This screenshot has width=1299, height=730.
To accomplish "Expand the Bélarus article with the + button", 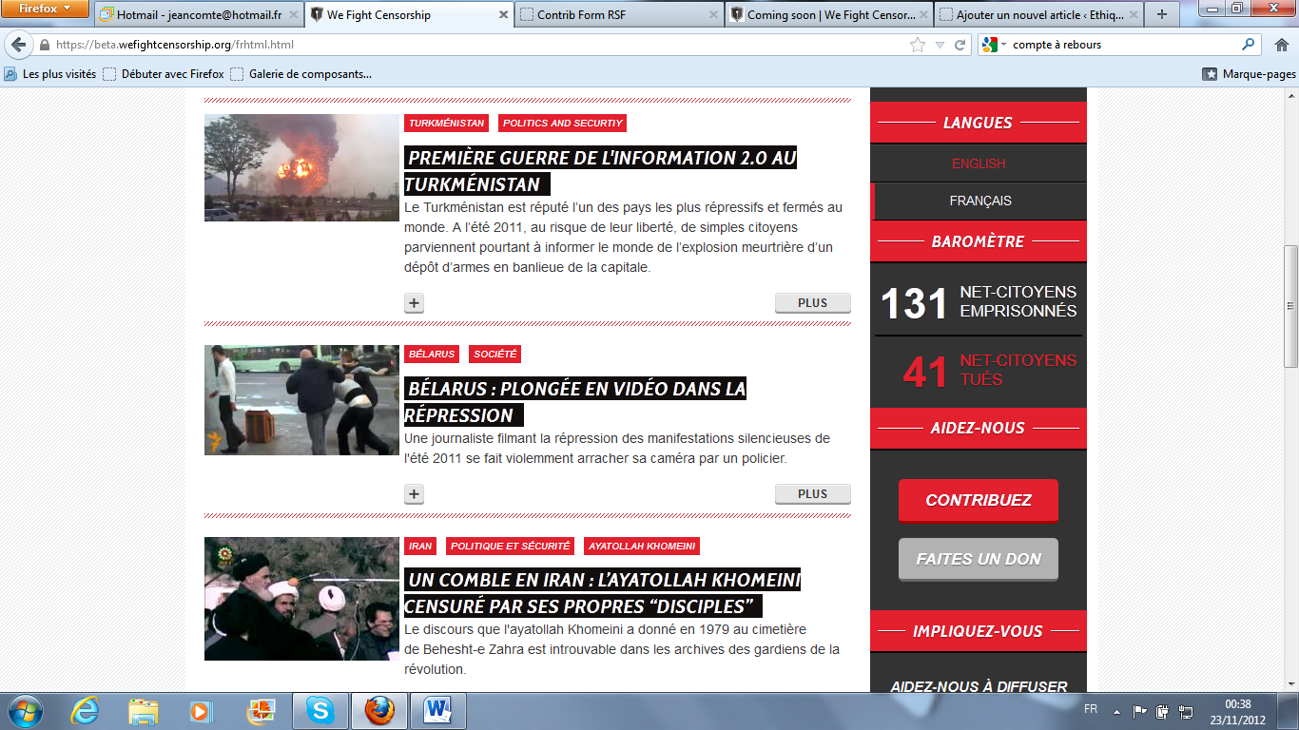I will pyautogui.click(x=414, y=494).
